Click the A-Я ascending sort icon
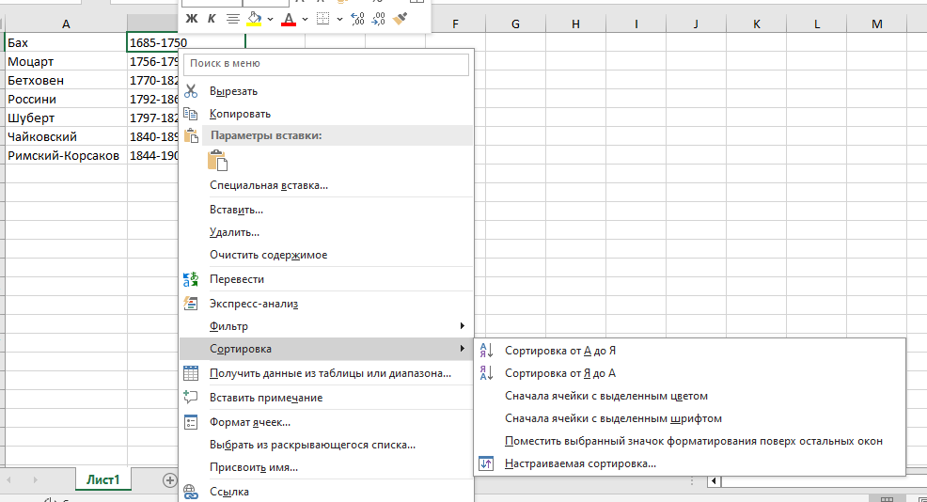The height and width of the screenshot is (502, 927). click(x=486, y=351)
